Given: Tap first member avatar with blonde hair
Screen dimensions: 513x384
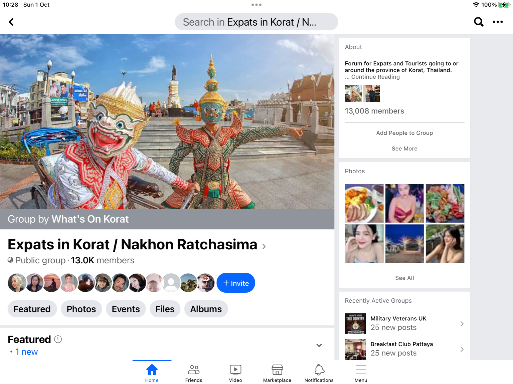Looking at the screenshot, I should pos(17,283).
